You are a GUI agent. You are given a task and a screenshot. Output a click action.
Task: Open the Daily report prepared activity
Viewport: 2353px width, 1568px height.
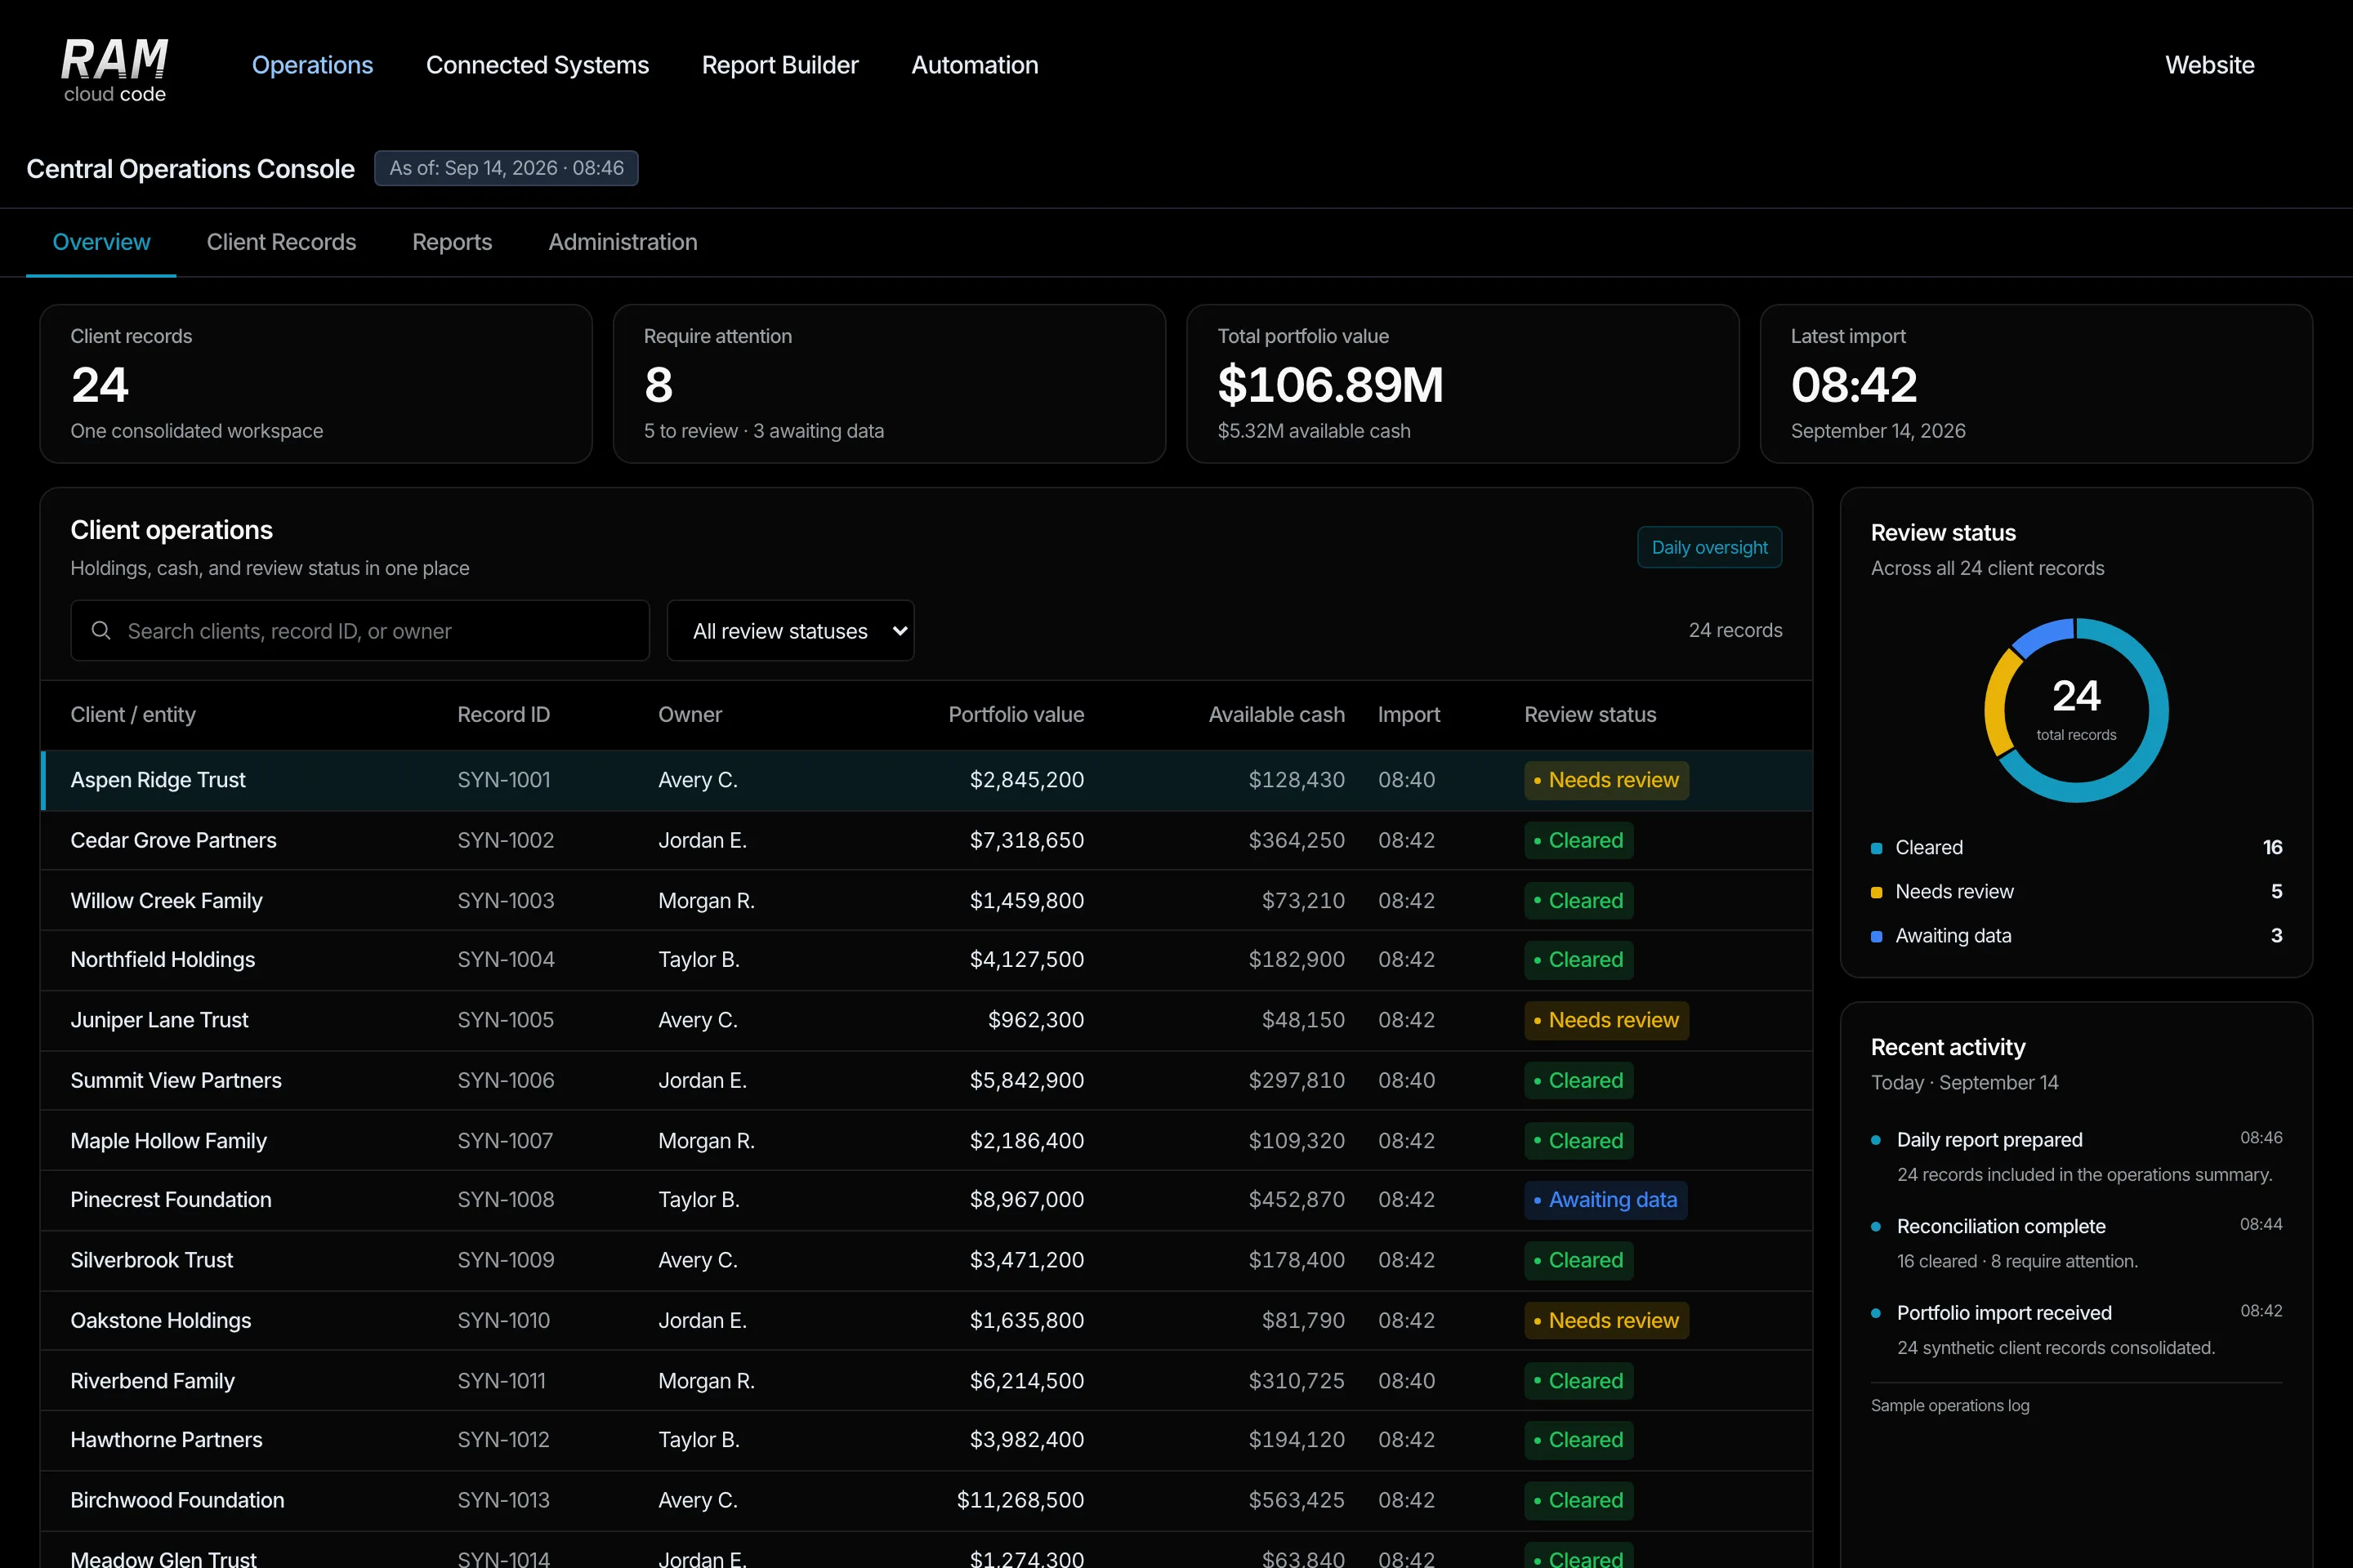click(2076, 1156)
